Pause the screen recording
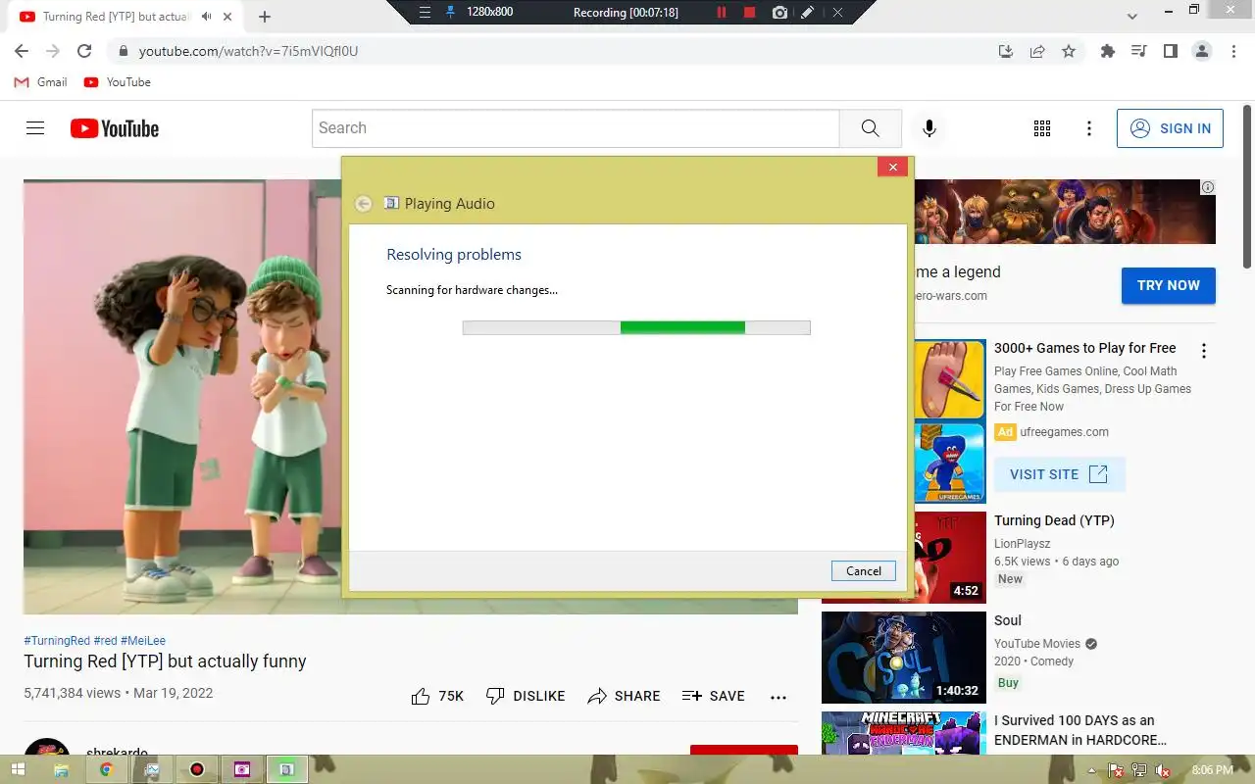The image size is (1255, 784). (722, 13)
